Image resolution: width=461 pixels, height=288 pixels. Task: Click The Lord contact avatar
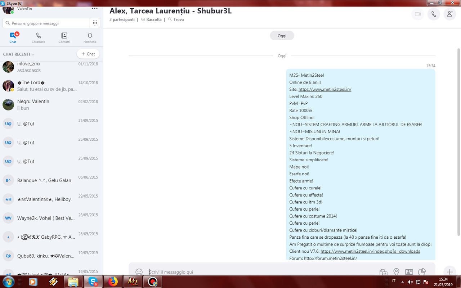pyautogui.click(x=8, y=86)
